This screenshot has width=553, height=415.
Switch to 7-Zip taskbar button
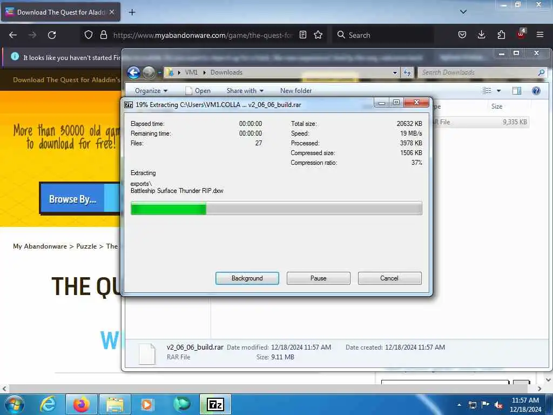pyautogui.click(x=215, y=404)
